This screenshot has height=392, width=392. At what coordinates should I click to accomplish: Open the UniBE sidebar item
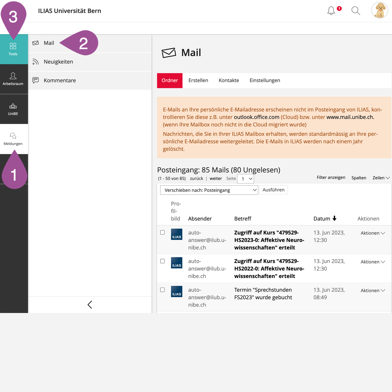pyautogui.click(x=13, y=109)
